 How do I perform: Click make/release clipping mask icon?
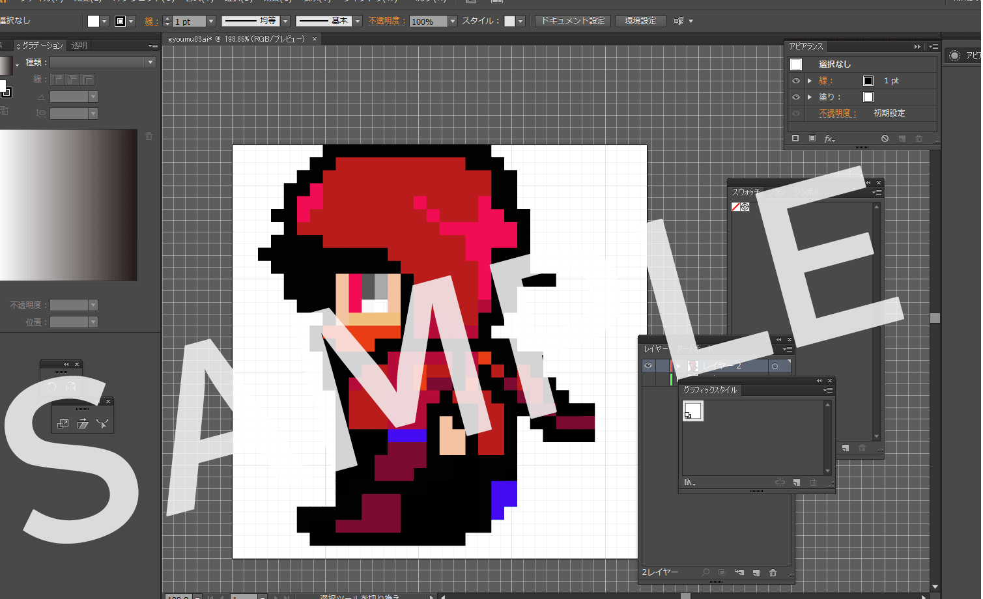tap(722, 573)
